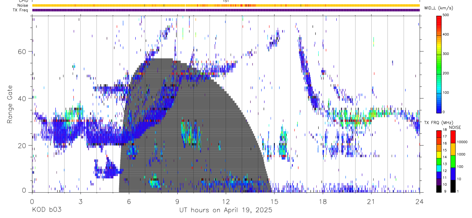The height and width of the screenshot is (218, 472).
Task: Click the 'NOISE' legend title
Action: point(455,127)
